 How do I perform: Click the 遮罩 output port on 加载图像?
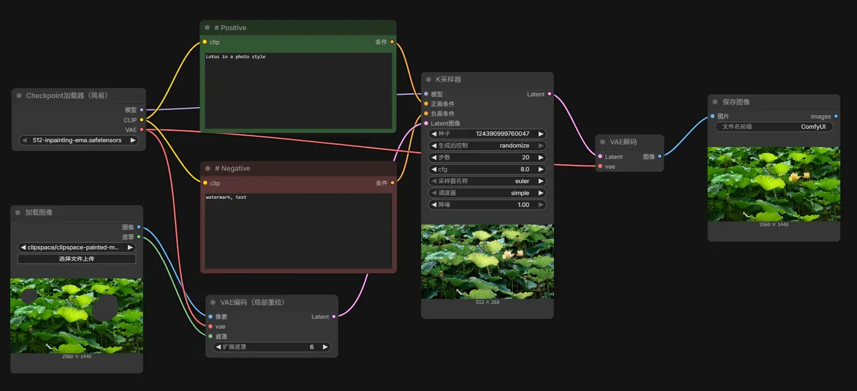[139, 237]
